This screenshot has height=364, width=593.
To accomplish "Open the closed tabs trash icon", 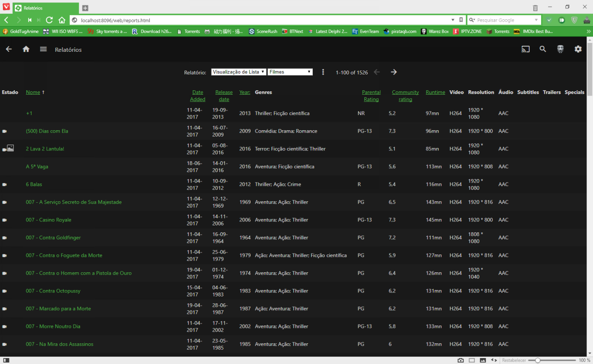I will (x=535, y=8).
